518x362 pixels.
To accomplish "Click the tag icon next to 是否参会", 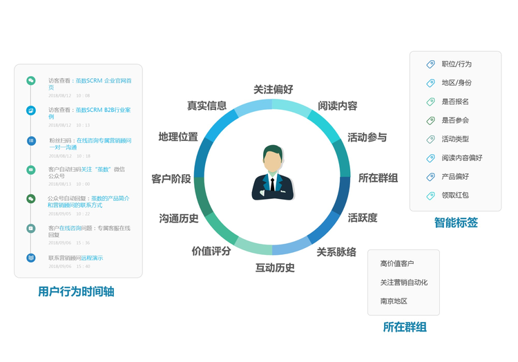I will 430,121.
